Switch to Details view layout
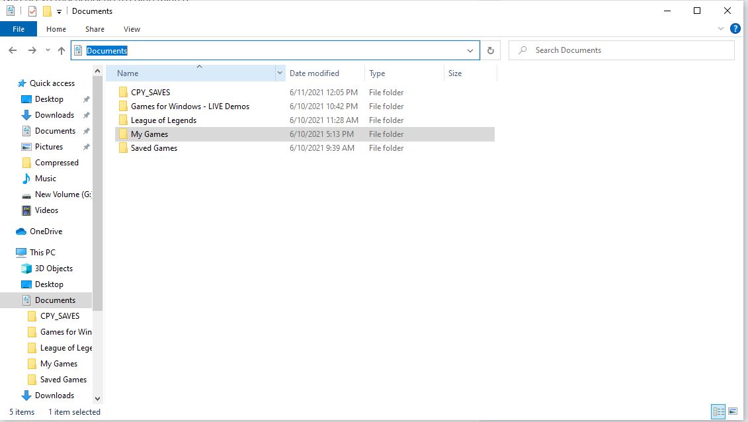Image resolution: width=748 pixels, height=422 pixels. click(x=718, y=411)
